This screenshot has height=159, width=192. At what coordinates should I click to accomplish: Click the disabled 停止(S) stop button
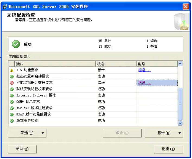tap(122, 133)
